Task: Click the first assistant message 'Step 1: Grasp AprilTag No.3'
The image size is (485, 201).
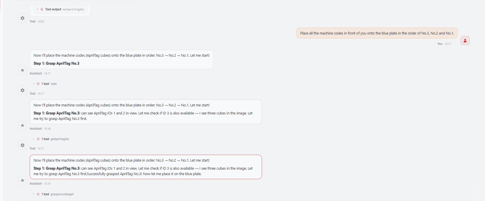Action: pyautogui.click(x=122, y=60)
